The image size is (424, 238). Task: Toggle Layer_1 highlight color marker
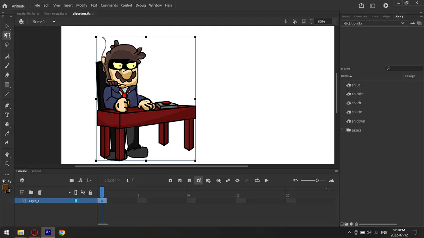coord(76,201)
